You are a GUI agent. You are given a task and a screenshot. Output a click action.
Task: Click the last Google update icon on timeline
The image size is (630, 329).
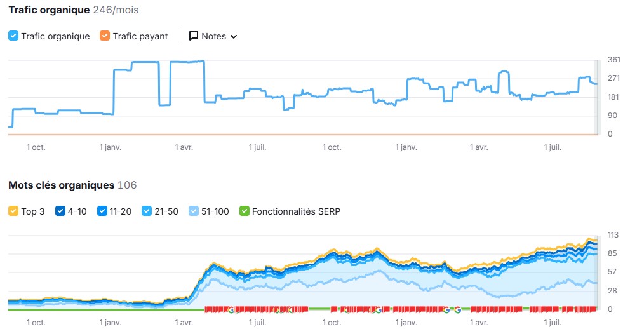457,310
